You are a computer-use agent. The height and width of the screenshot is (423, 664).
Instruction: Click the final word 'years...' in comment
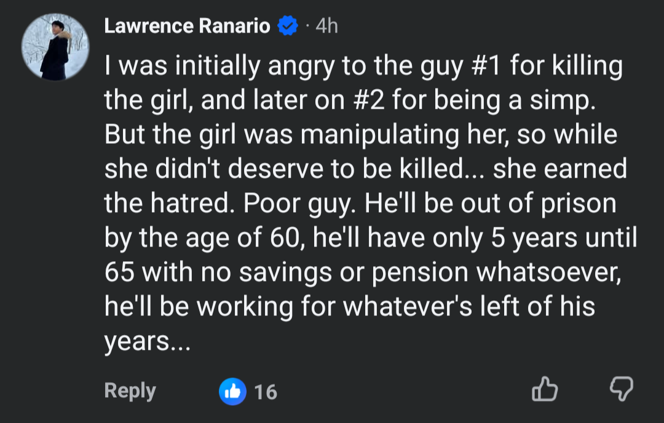point(148,342)
